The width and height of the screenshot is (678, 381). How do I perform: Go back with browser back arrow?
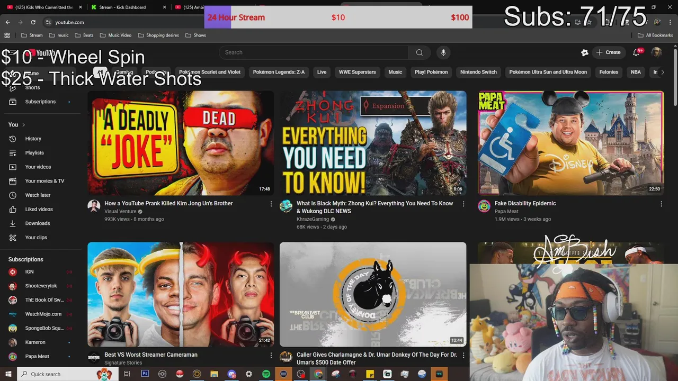tap(8, 22)
